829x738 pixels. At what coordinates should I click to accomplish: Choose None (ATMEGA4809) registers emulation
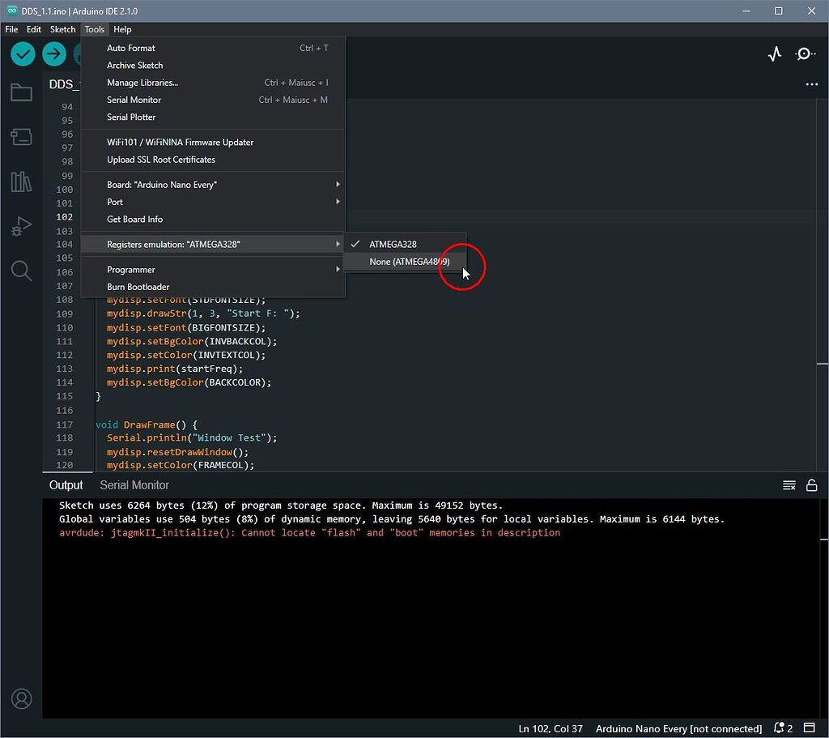(x=409, y=261)
